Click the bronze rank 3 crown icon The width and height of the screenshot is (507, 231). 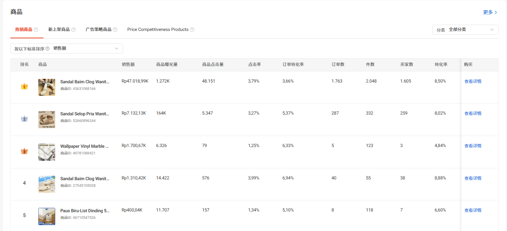(x=24, y=151)
